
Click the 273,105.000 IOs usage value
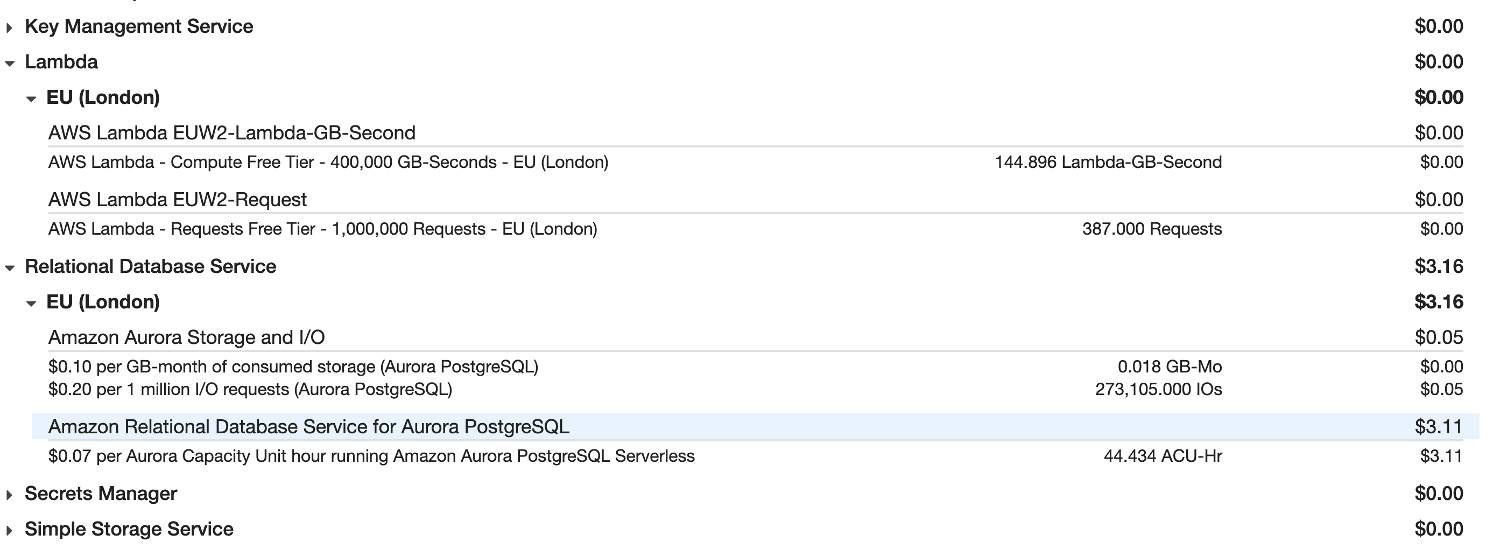[x=1158, y=389]
